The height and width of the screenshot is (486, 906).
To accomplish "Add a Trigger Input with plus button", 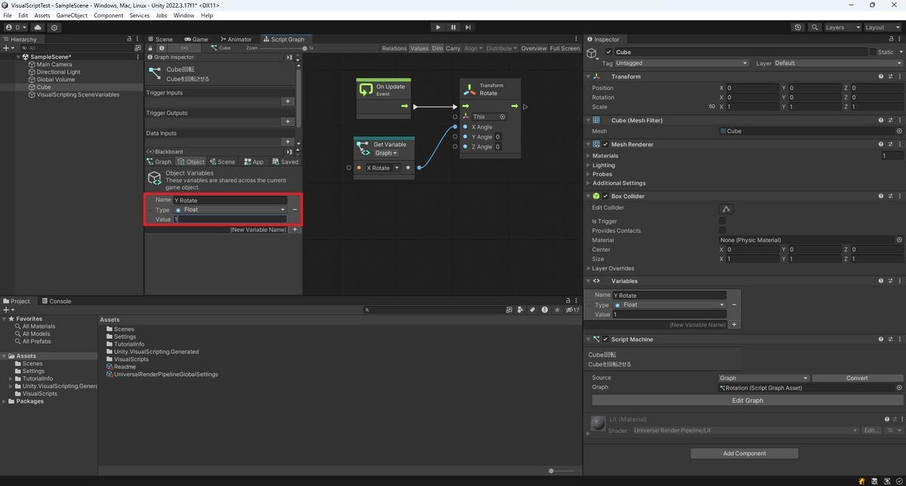I will tap(288, 101).
